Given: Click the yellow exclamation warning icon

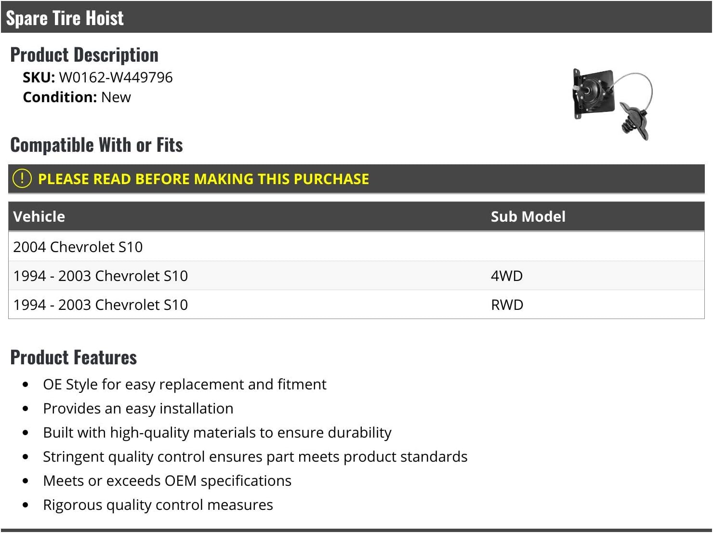Looking at the screenshot, I should click(x=22, y=178).
